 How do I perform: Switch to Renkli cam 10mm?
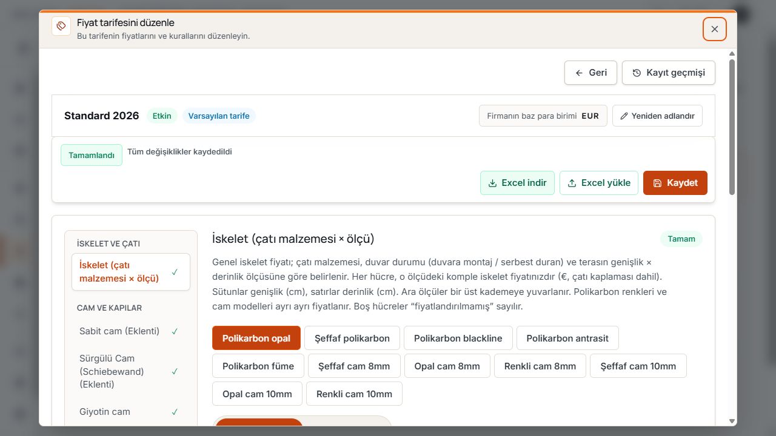coord(354,394)
